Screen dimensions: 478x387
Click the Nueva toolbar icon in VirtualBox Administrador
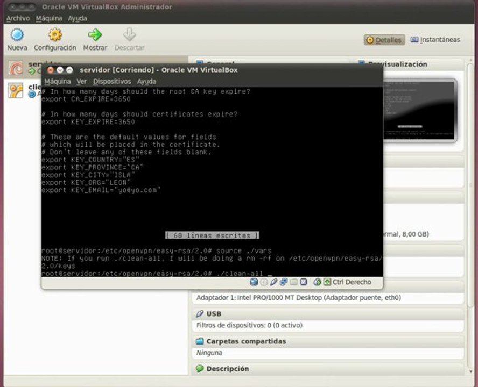(x=17, y=35)
